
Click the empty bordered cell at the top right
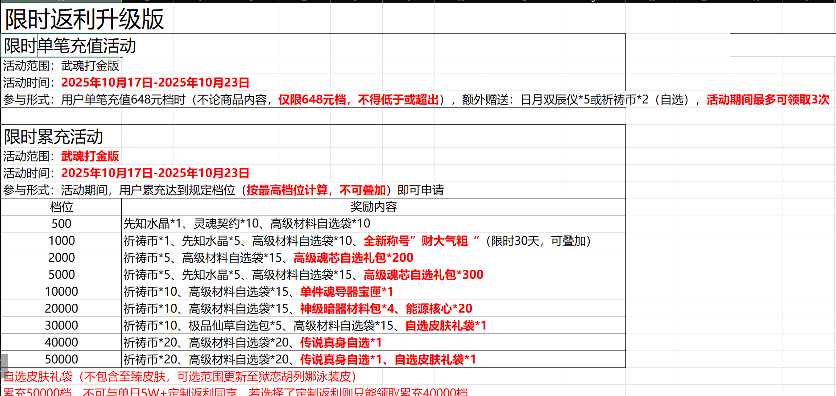click(x=782, y=45)
